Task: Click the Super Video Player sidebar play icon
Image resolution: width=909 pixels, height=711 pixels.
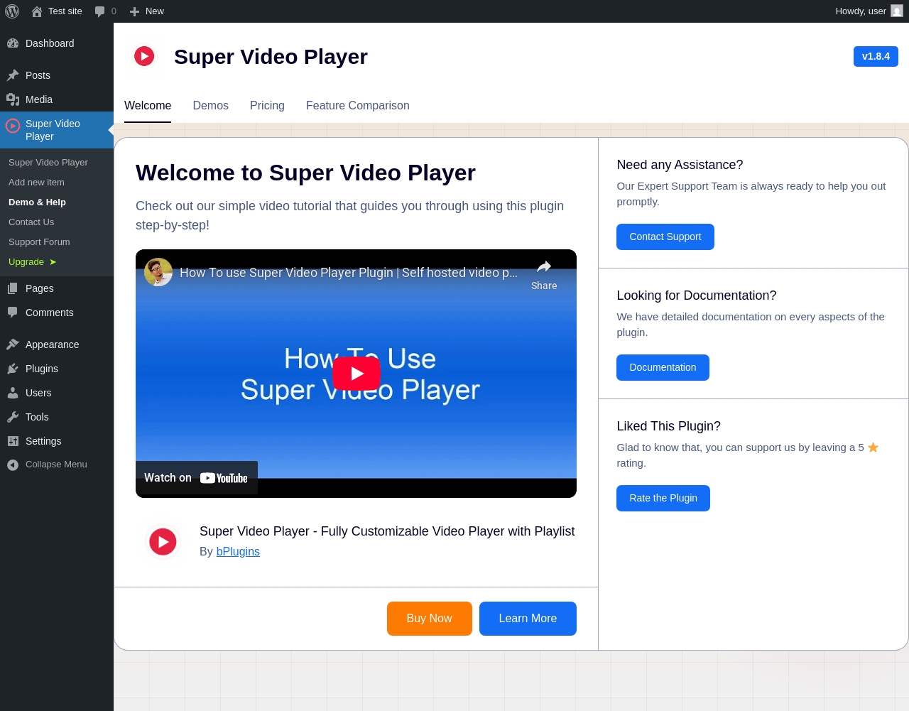Action: click(13, 126)
